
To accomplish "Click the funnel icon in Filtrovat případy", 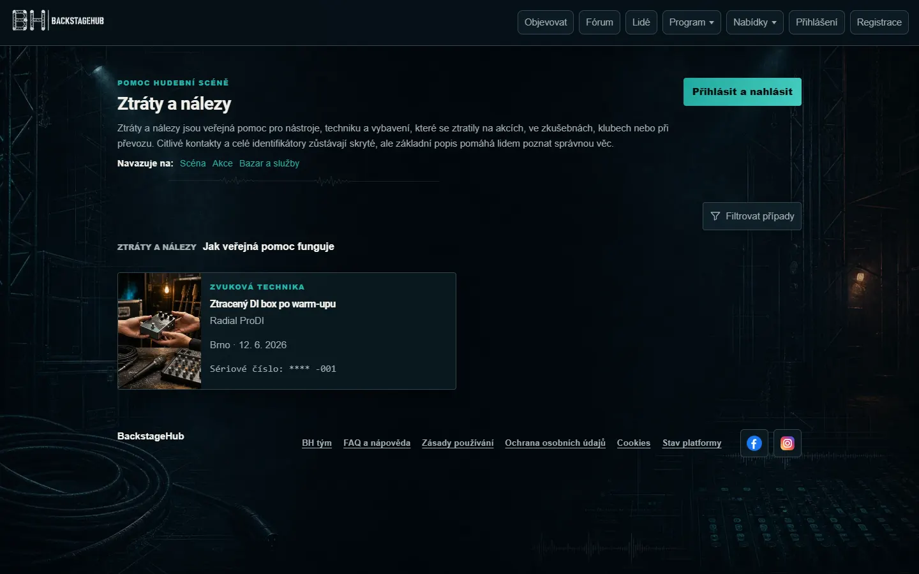I will click(715, 216).
